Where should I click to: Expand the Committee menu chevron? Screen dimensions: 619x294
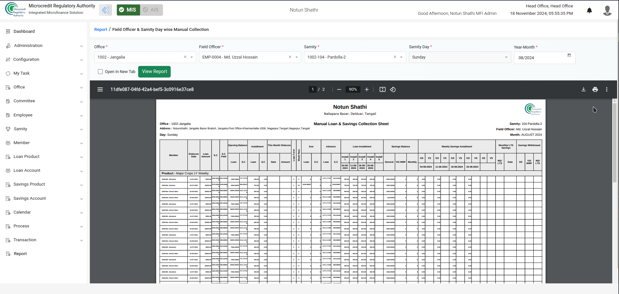coord(81,101)
